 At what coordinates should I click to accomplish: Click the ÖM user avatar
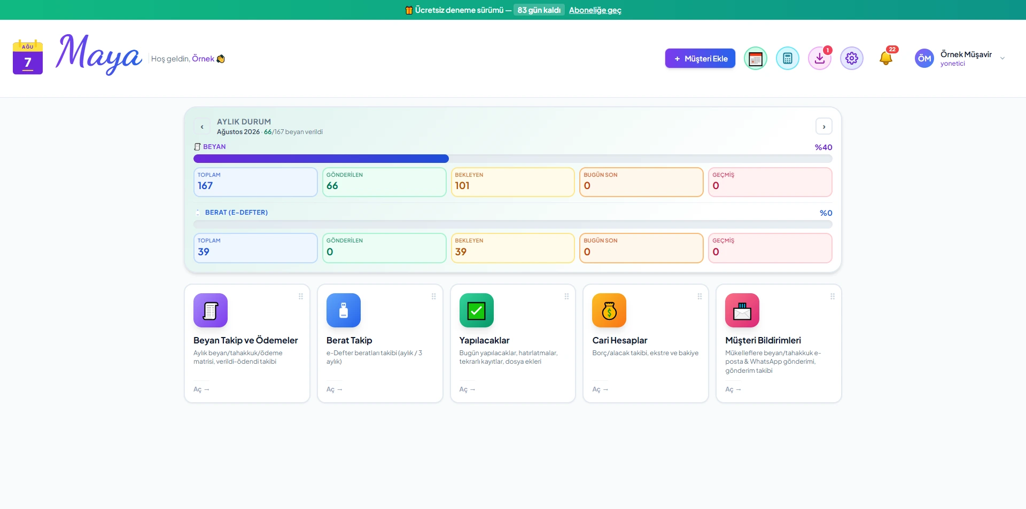(924, 58)
